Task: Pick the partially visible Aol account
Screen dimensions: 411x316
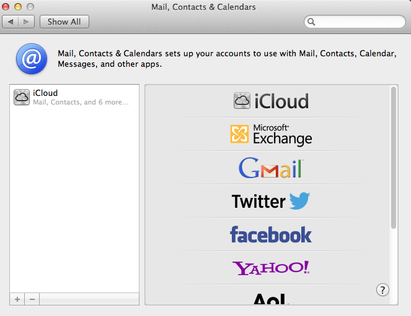Action: 271,299
